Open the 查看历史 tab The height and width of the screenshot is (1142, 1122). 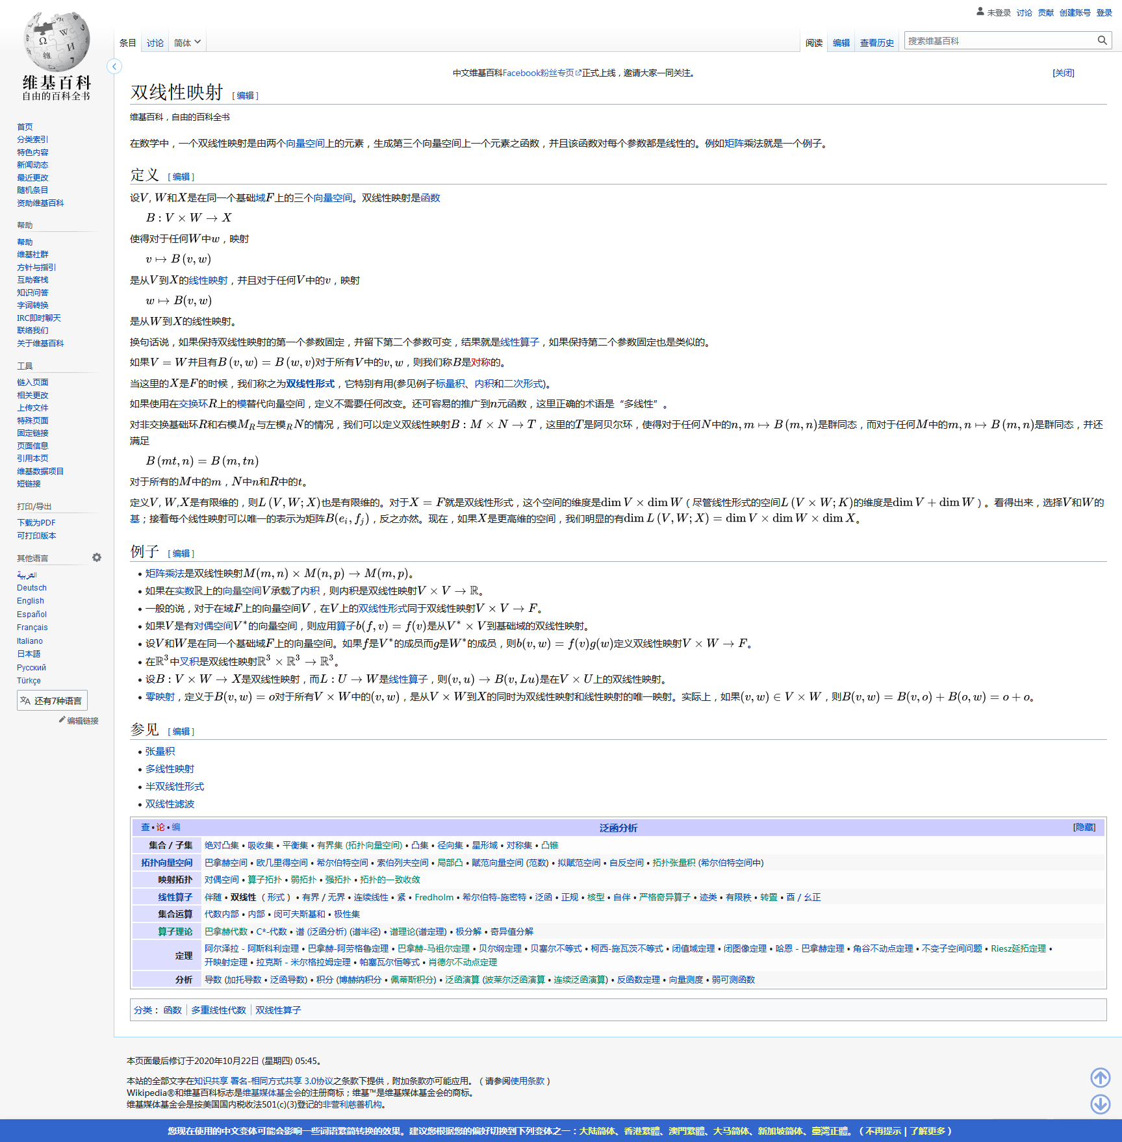click(x=876, y=43)
